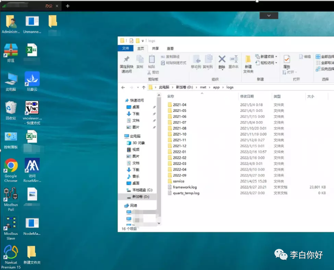Screen dimensions: 334x270
Task: Click met in the address breadcrumb
Action: [203, 87]
